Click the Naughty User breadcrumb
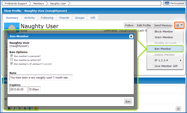This screenshot has height=113, width=187. point(58,3)
